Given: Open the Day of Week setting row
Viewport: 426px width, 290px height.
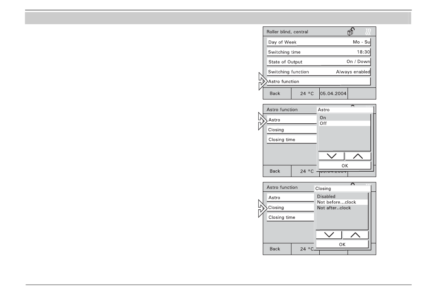Looking at the screenshot, I should coord(319,42).
